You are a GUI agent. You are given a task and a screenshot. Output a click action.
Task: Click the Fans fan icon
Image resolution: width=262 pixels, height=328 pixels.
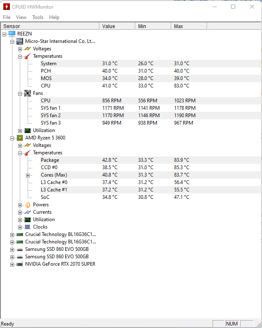(28, 93)
